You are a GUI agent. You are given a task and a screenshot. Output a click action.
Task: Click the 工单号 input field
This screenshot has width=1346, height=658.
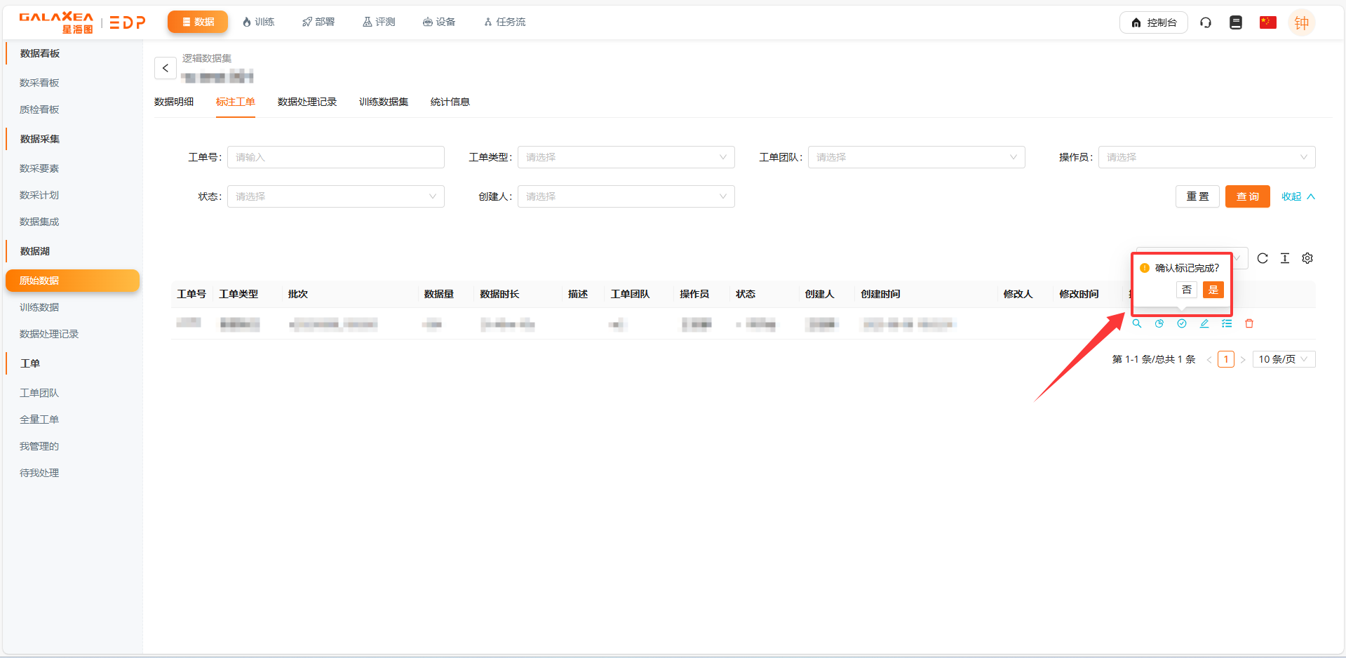[336, 157]
